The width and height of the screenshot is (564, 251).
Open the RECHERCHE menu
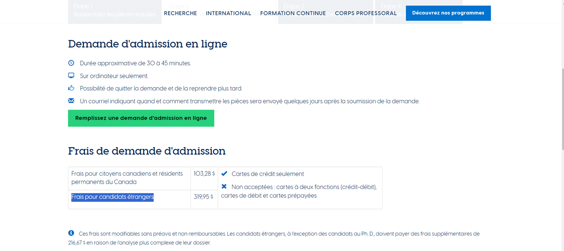click(180, 13)
